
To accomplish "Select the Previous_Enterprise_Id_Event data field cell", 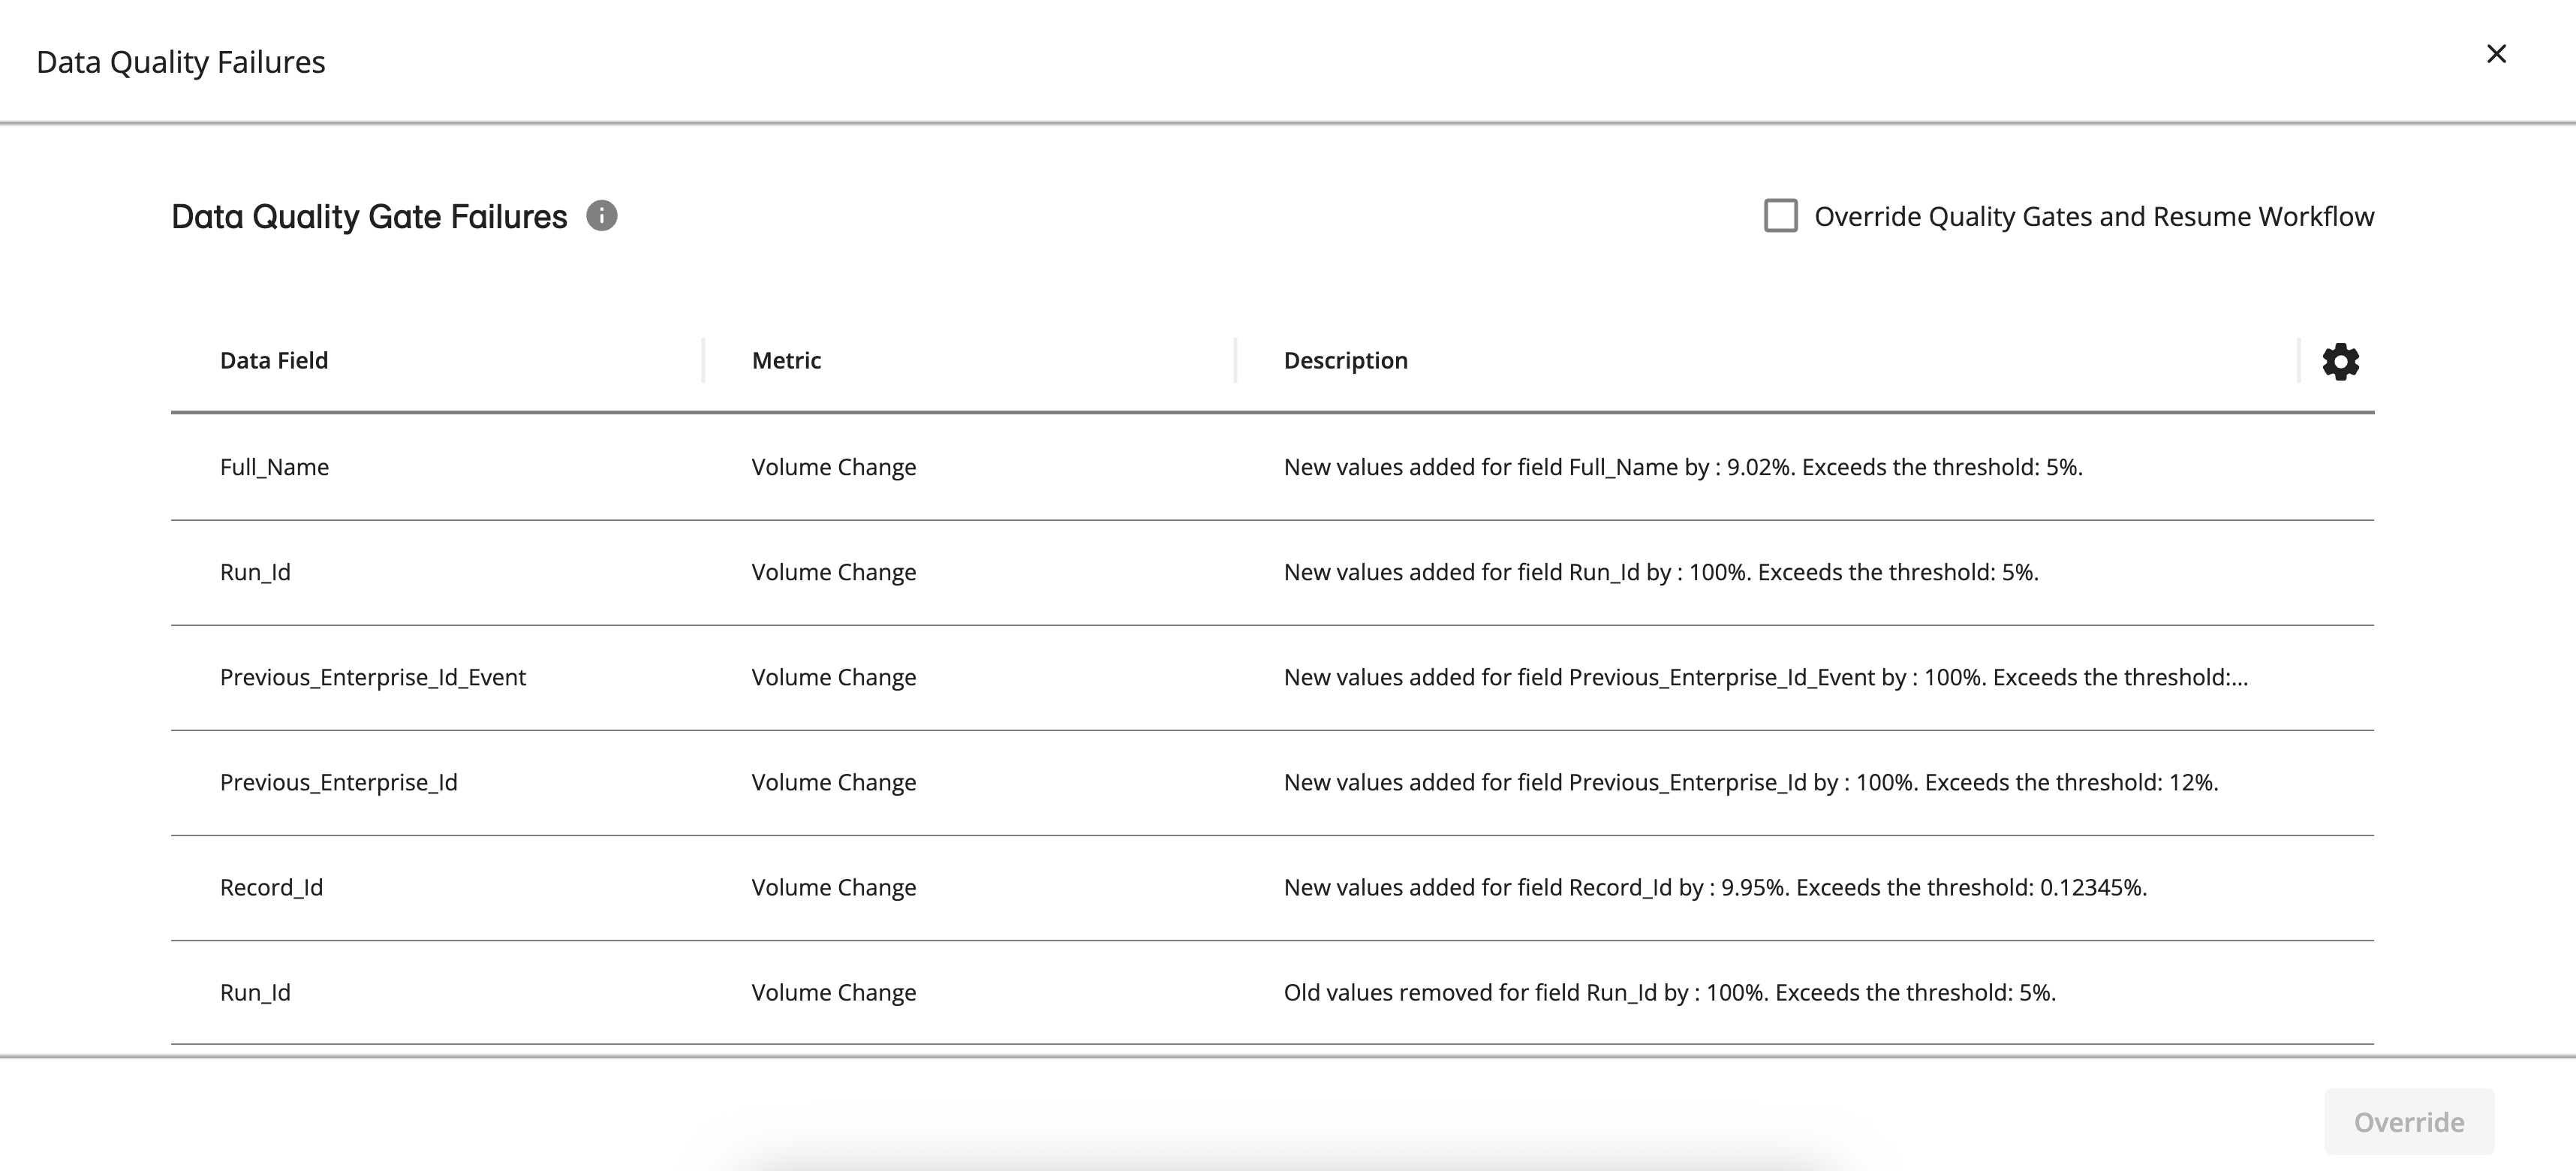I will click(373, 677).
